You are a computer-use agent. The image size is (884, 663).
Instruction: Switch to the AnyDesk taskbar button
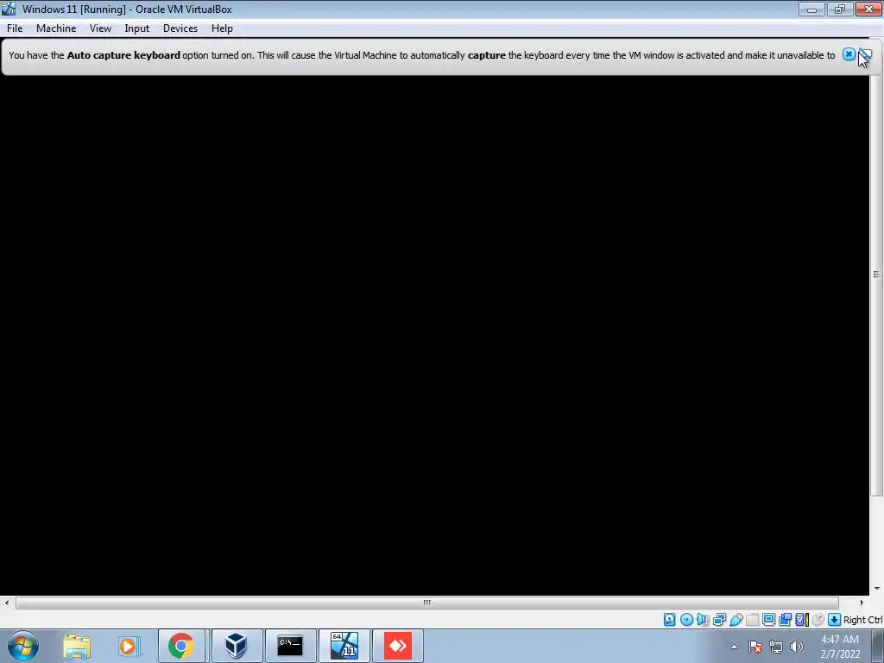pos(398,646)
